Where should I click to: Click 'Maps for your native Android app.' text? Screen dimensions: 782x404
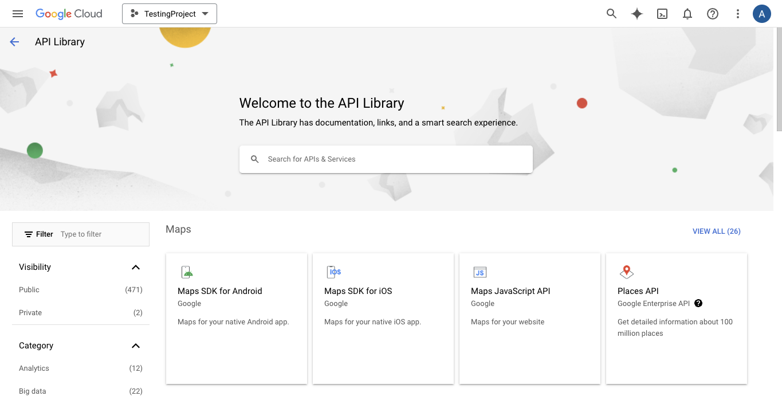[x=233, y=322]
